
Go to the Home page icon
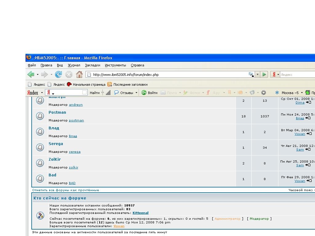click(x=79, y=74)
